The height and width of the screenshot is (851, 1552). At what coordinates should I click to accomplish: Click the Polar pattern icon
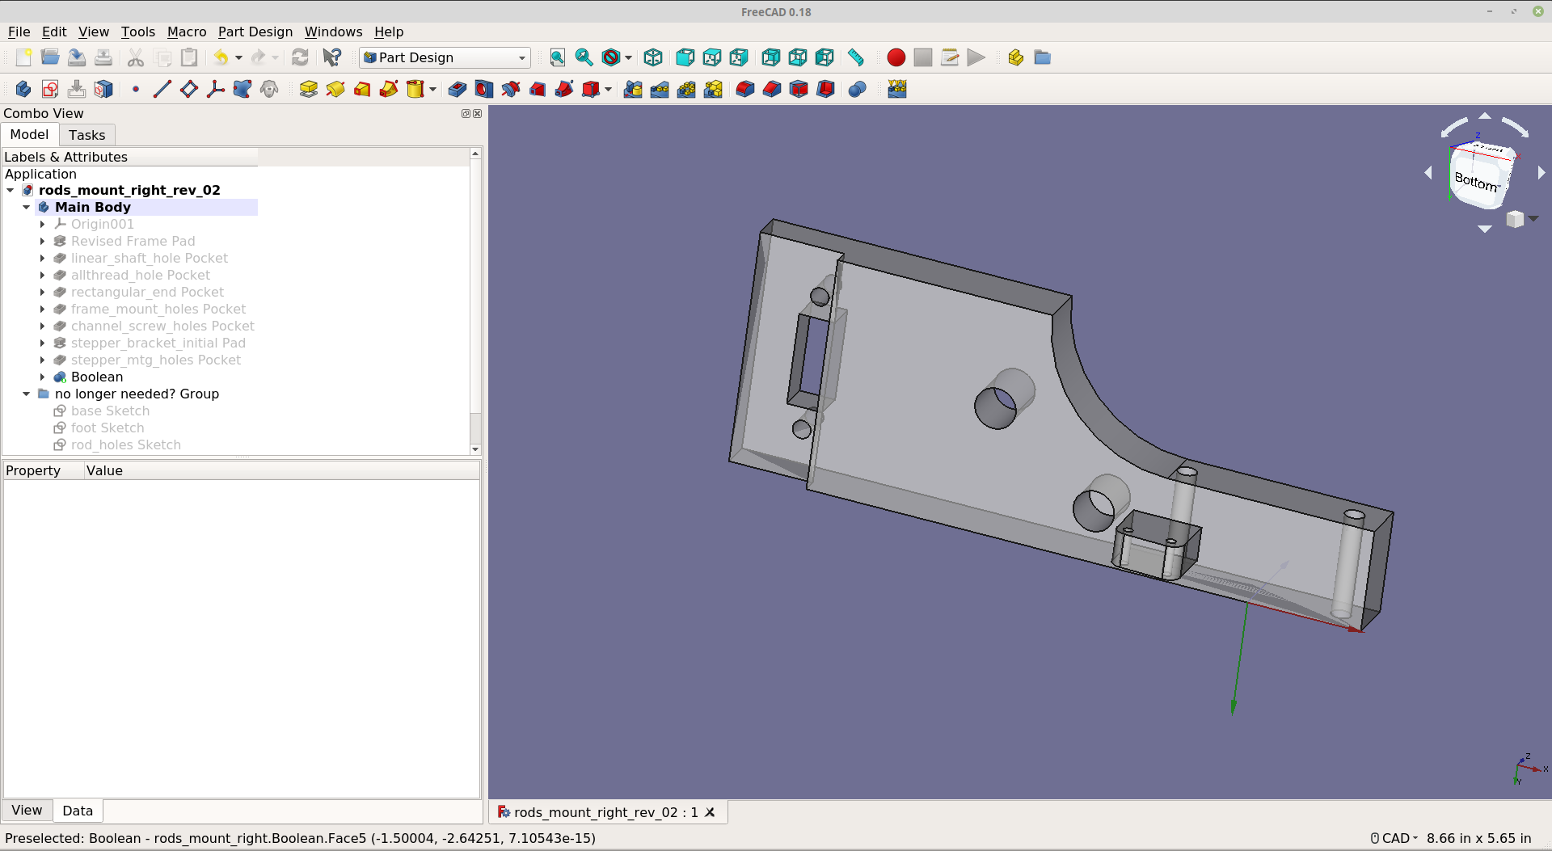[x=686, y=89]
